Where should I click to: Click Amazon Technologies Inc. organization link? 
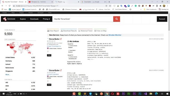[x=54, y=46]
